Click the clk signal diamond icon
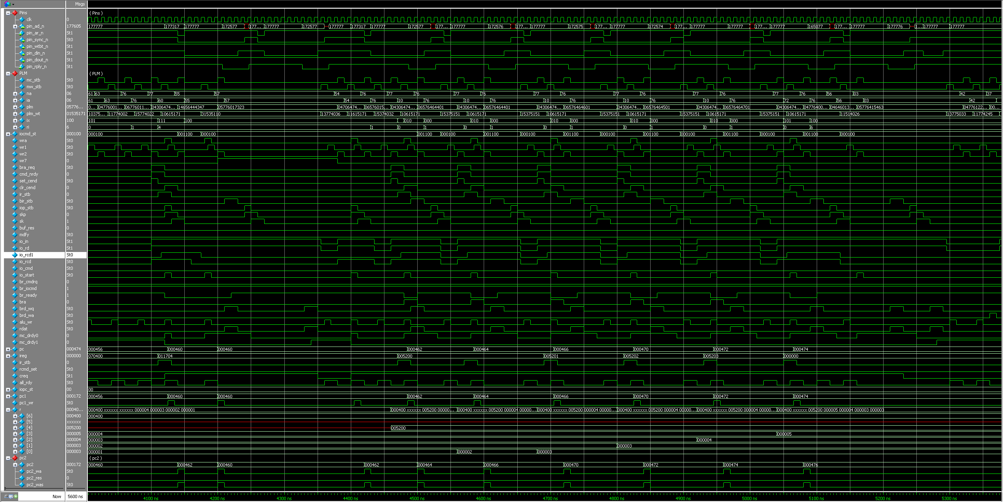The height and width of the screenshot is (502, 1003). [22, 19]
